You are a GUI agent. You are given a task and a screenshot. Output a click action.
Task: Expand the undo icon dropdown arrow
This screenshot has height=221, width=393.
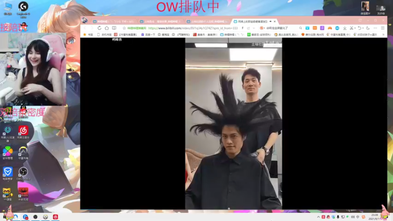click(363, 28)
